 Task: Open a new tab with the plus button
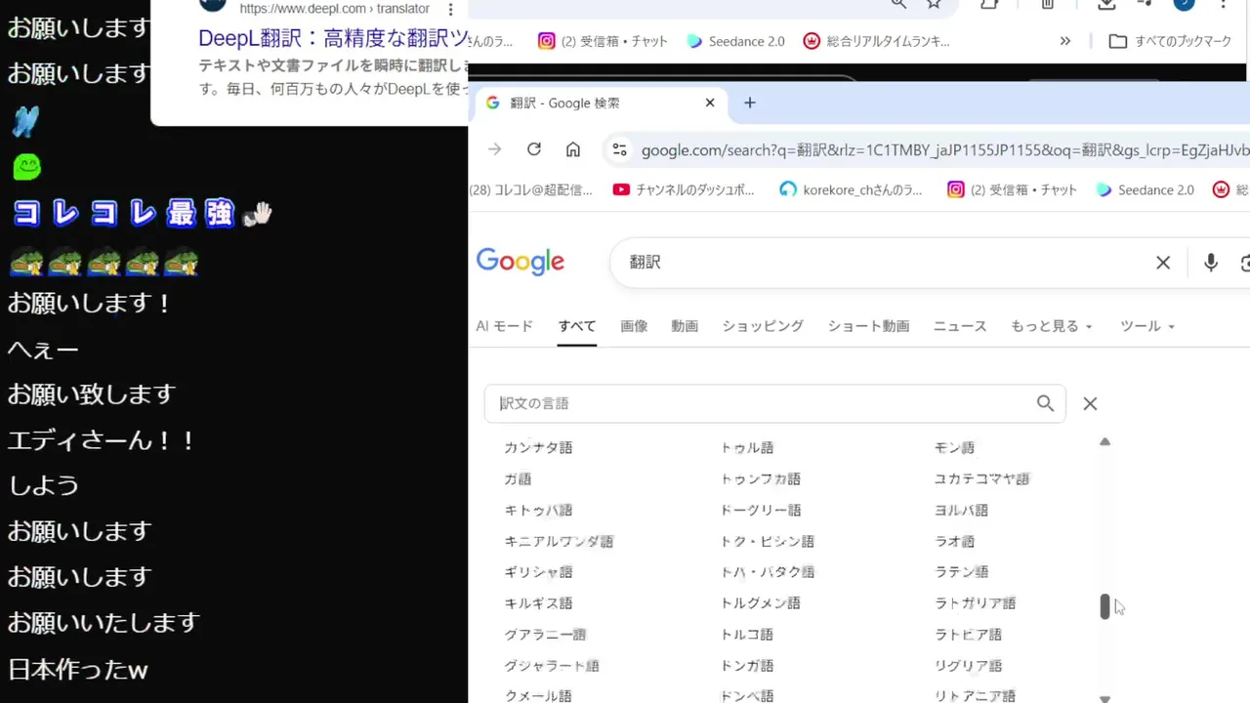tap(750, 103)
